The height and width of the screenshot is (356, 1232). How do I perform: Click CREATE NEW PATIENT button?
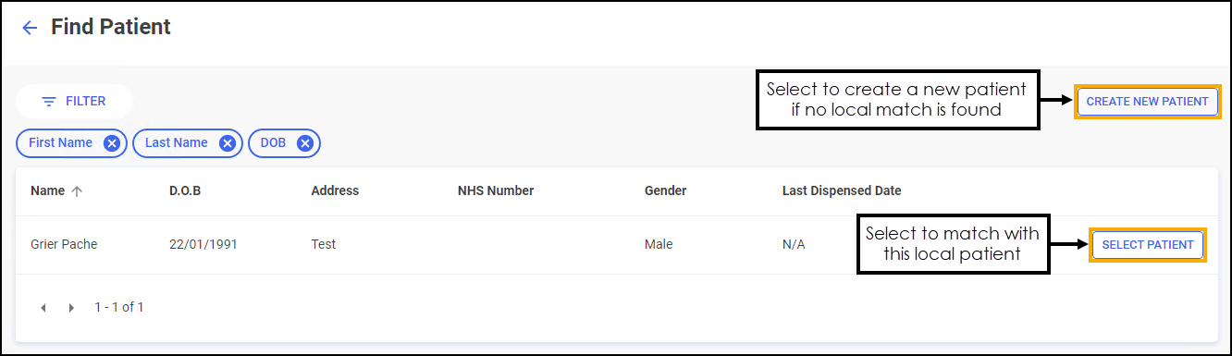(x=1147, y=102)
